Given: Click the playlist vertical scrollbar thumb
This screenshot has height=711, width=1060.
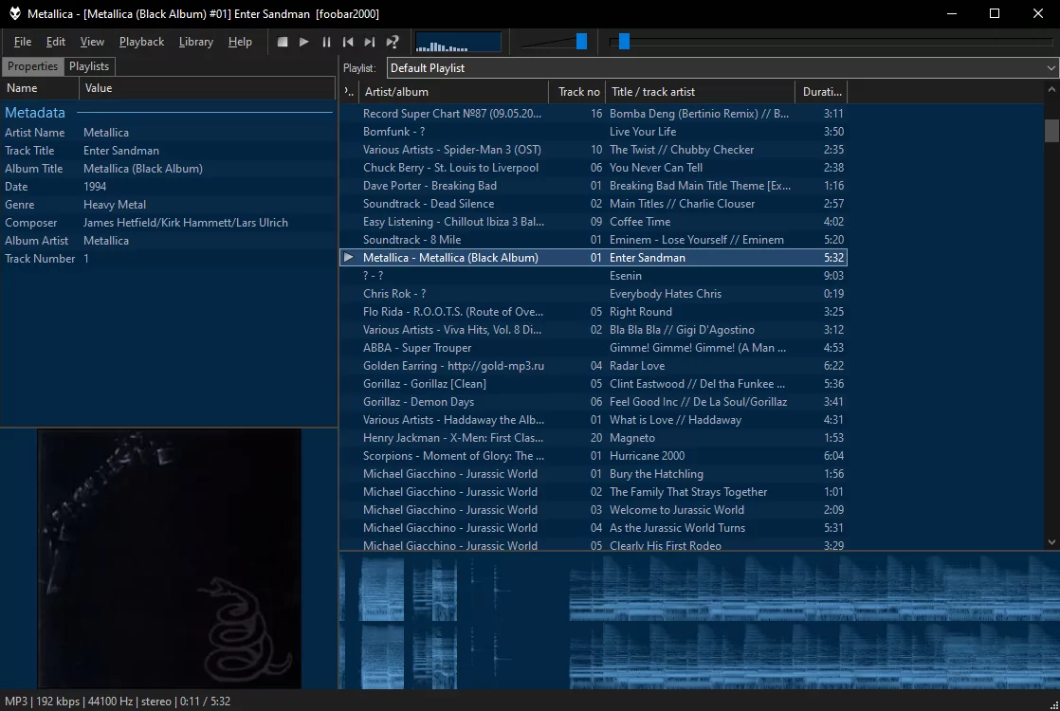Looking at the screenshot, I should tap(1051, 131).
